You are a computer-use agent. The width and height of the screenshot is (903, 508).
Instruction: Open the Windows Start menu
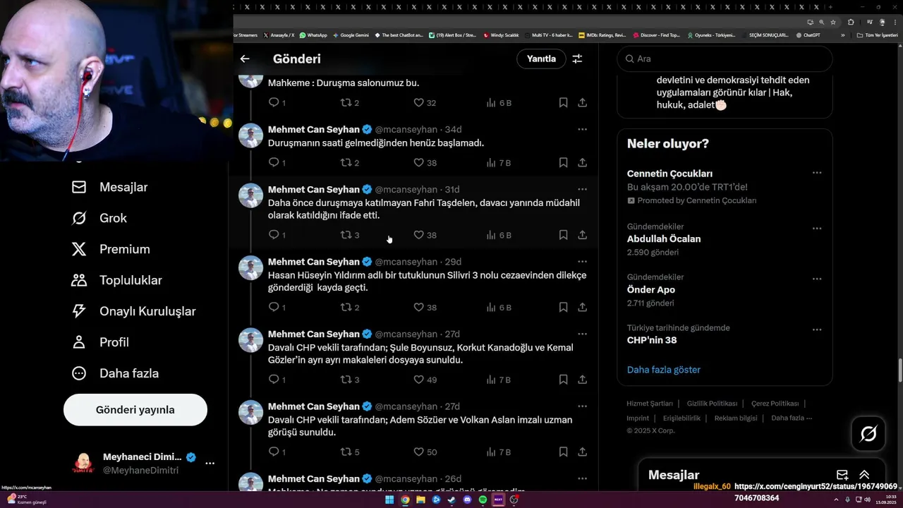pyautogui.click(x=389, y=500)
